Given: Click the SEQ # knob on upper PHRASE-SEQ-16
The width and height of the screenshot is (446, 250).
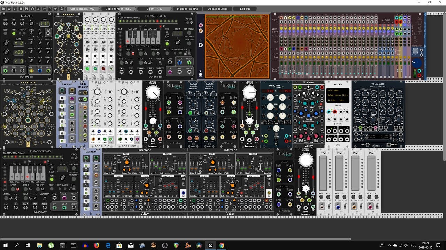Looking at the screenshot, I should (x=178, y=43).
